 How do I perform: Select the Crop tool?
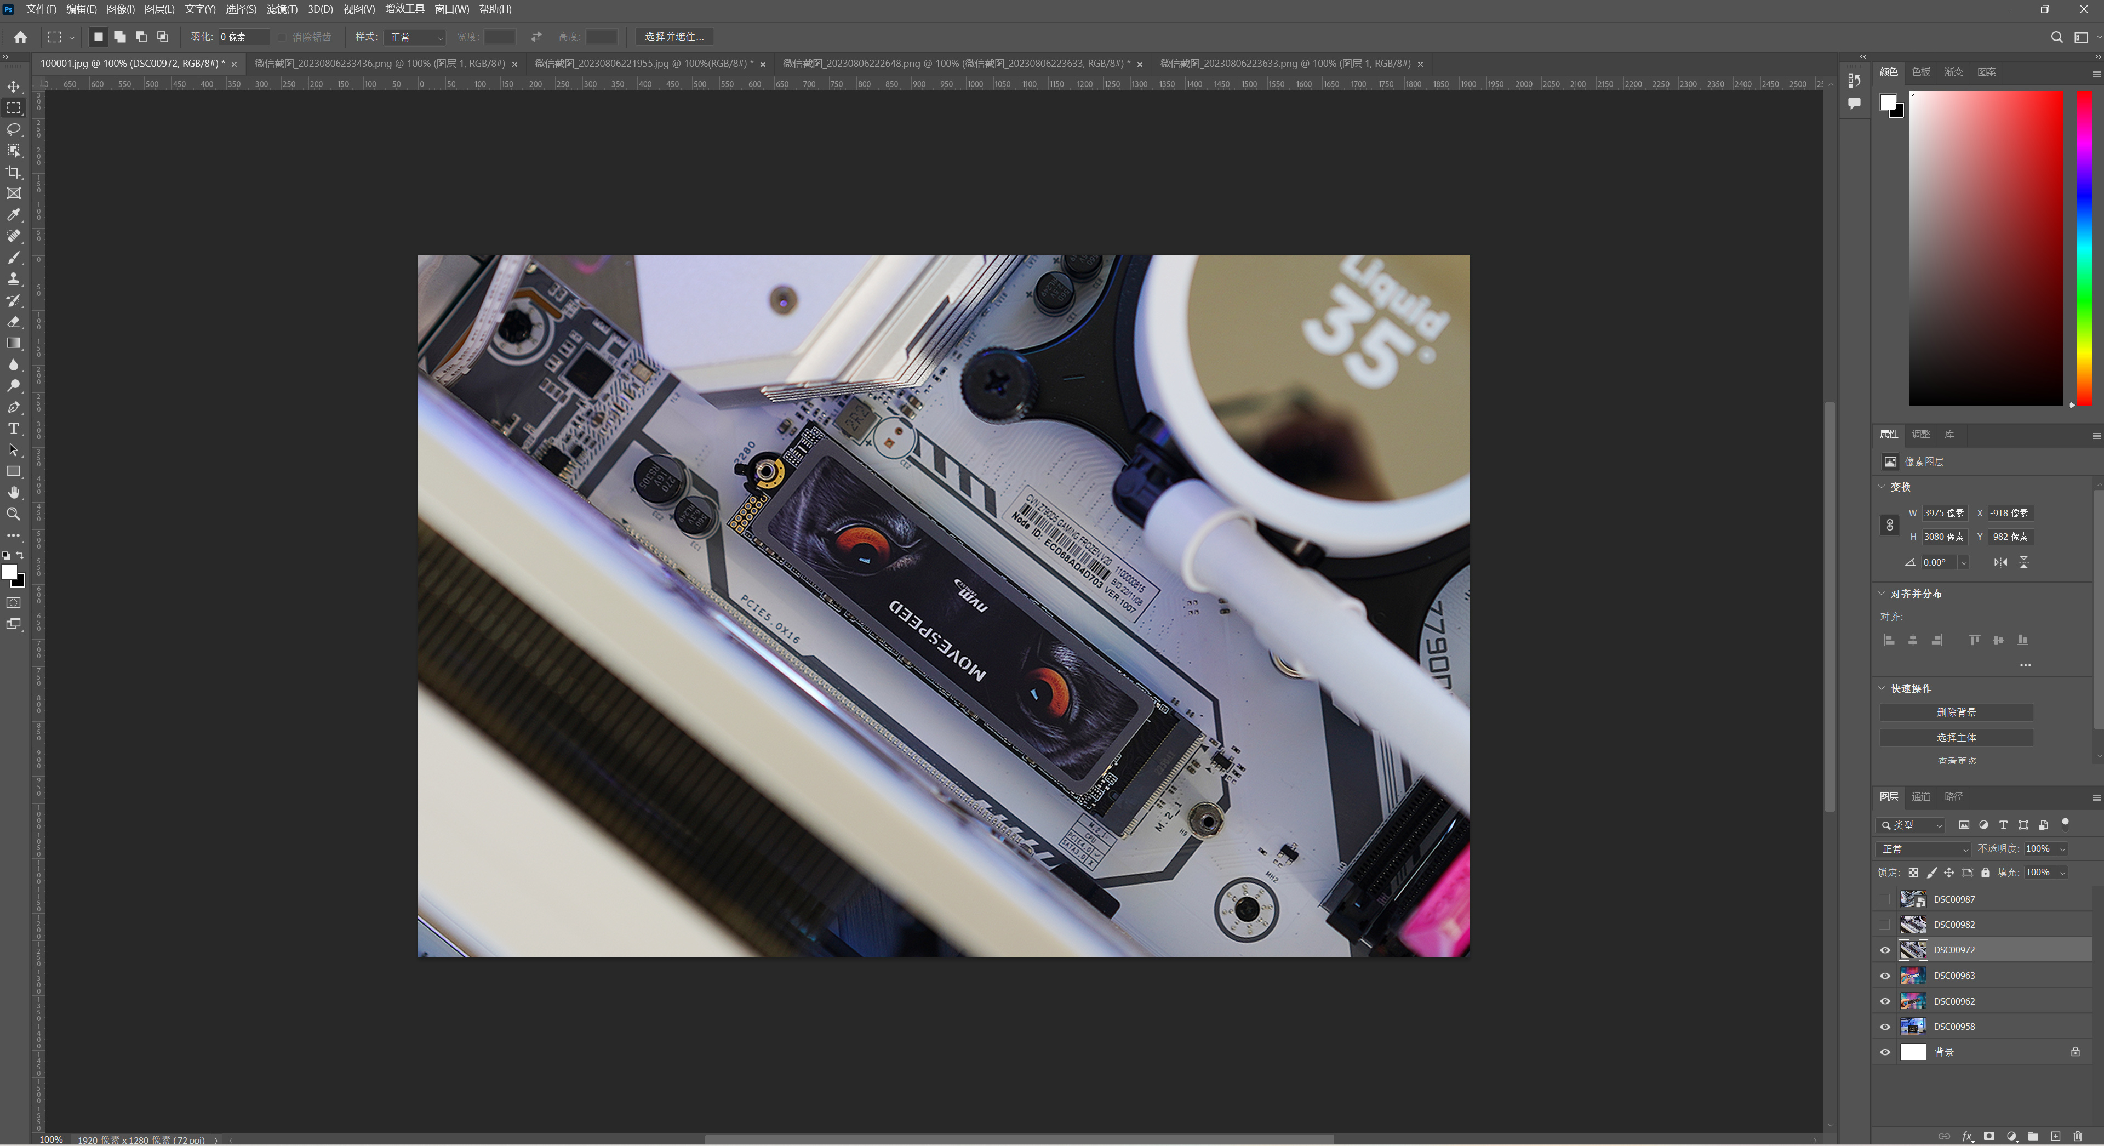click(x=14, y=172)
